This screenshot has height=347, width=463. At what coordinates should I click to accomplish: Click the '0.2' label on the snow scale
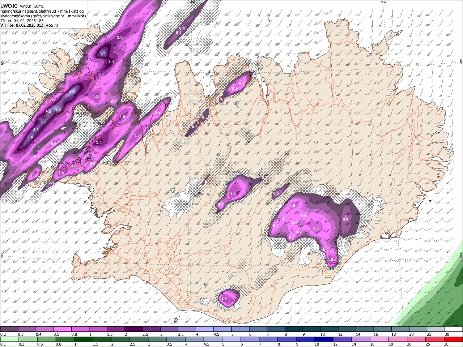[3, 334]
